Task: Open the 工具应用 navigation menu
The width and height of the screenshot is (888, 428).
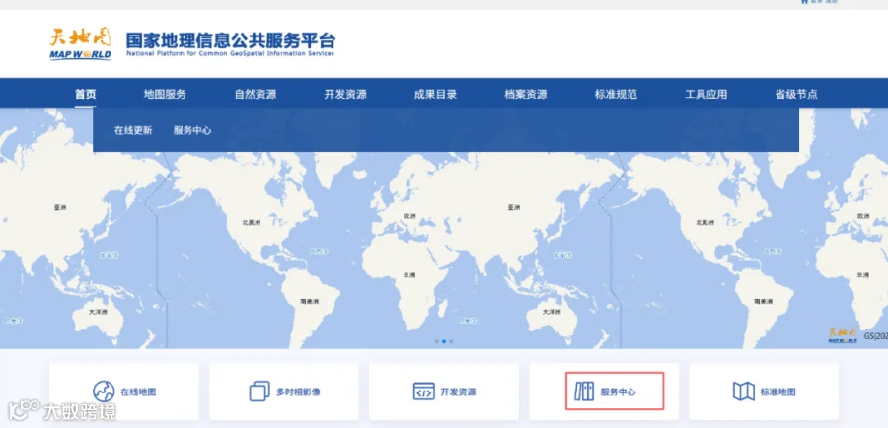Action: (705, 94)
